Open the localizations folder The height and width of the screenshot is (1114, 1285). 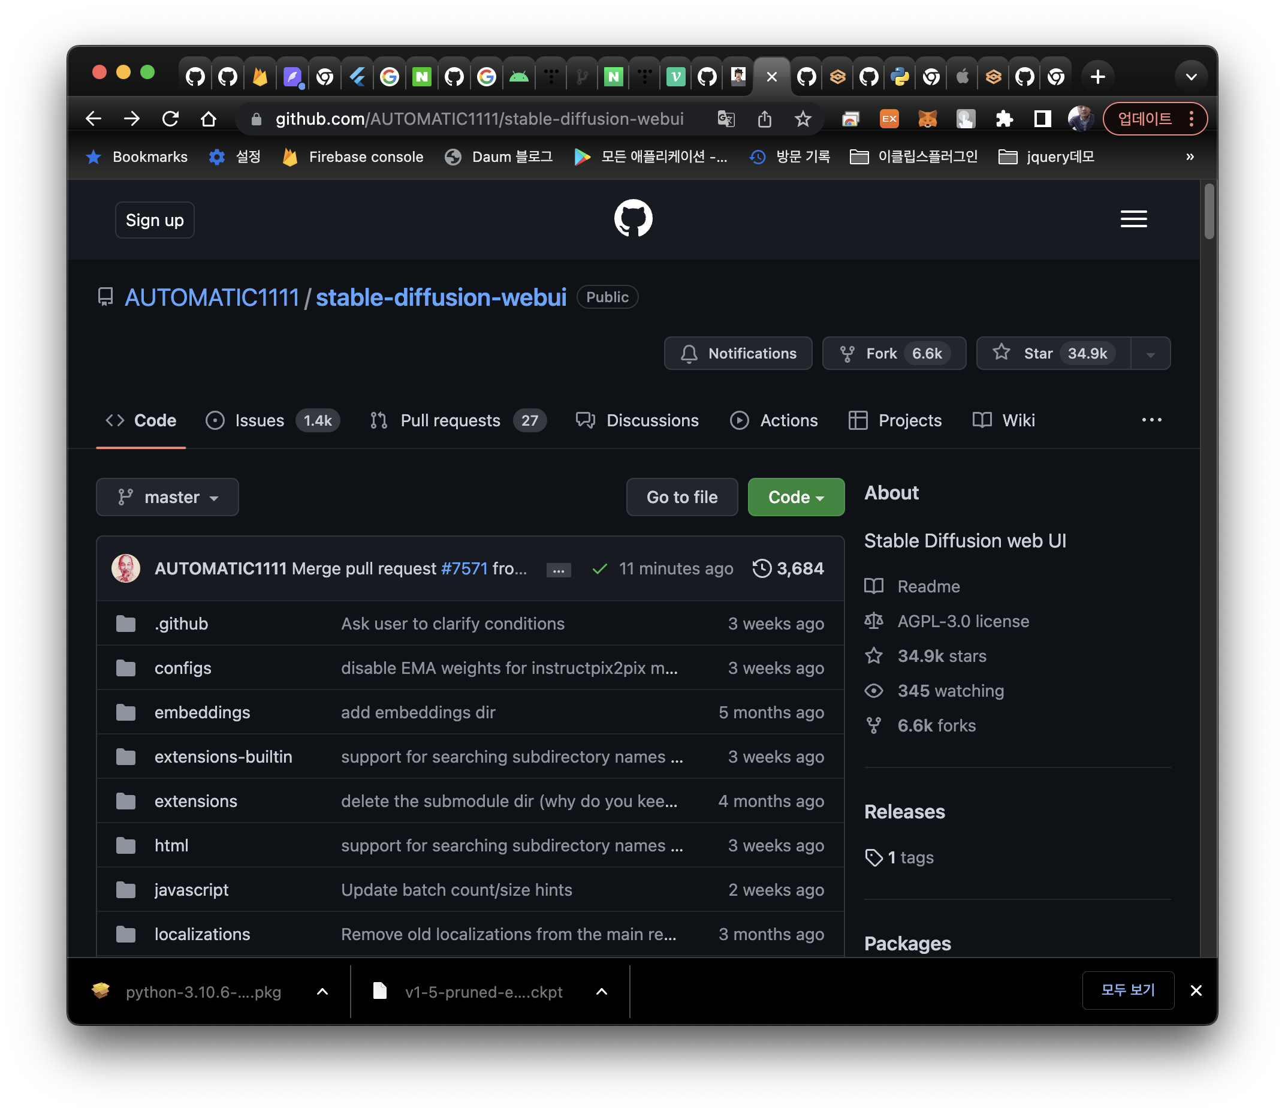[x=202, y=934]
